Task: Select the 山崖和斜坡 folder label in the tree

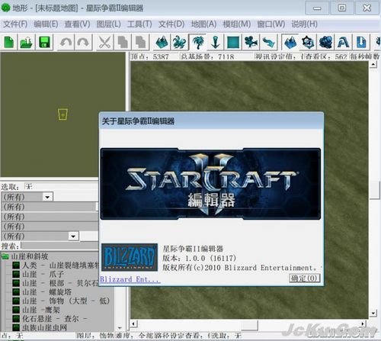Action: click(30, 256)
